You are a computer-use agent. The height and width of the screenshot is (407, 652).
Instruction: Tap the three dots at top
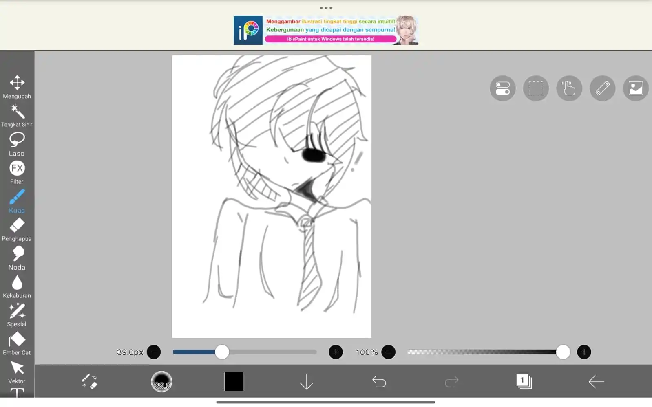click(326, 8)
